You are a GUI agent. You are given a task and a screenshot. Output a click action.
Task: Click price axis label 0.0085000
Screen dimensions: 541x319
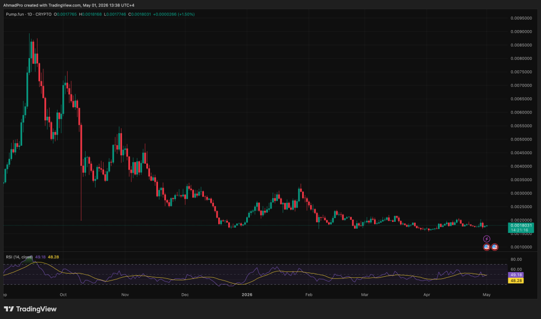click(521, 45)
